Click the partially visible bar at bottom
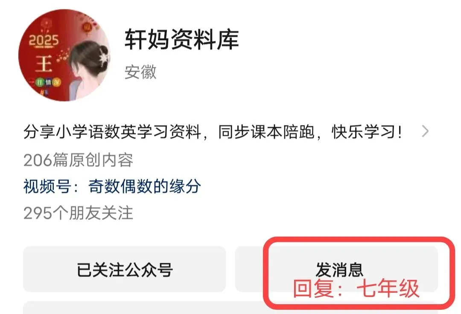 click(x=230, y=308)
